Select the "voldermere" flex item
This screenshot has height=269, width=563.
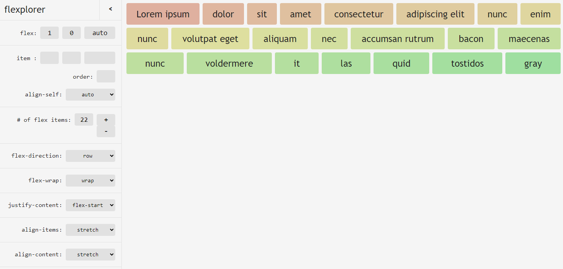tap(229, 64)
